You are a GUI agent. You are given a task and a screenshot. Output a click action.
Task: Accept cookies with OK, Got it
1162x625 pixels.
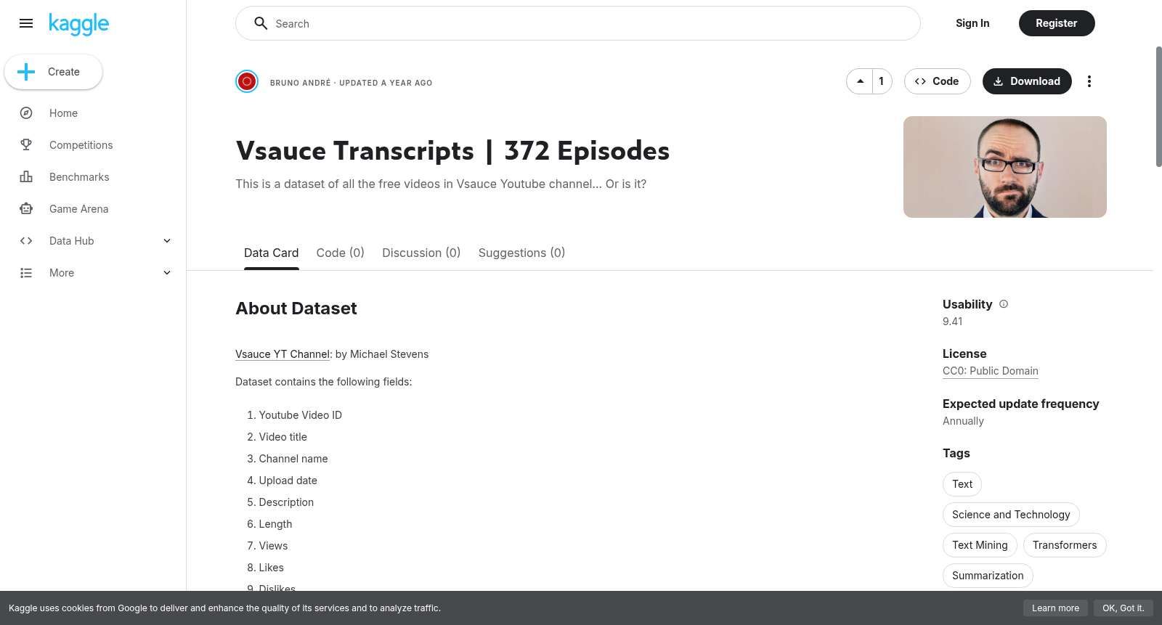point(1123,608)
